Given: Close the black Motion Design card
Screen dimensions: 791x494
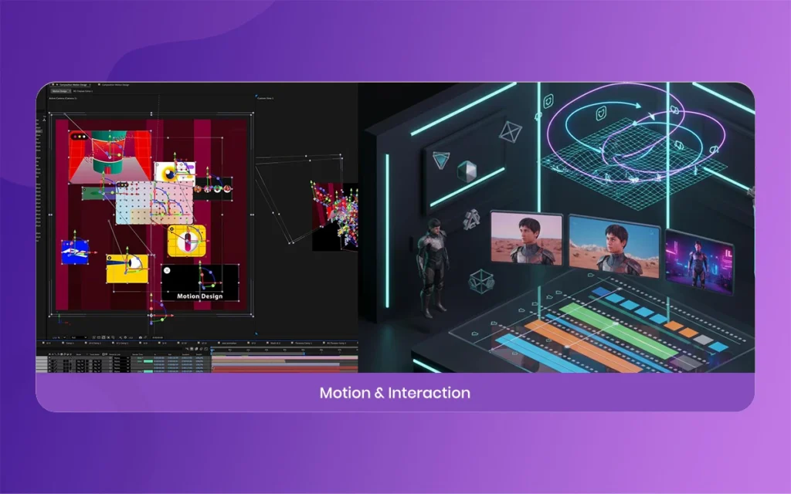Looking at the screenshot, I should (x=167, y=271).
